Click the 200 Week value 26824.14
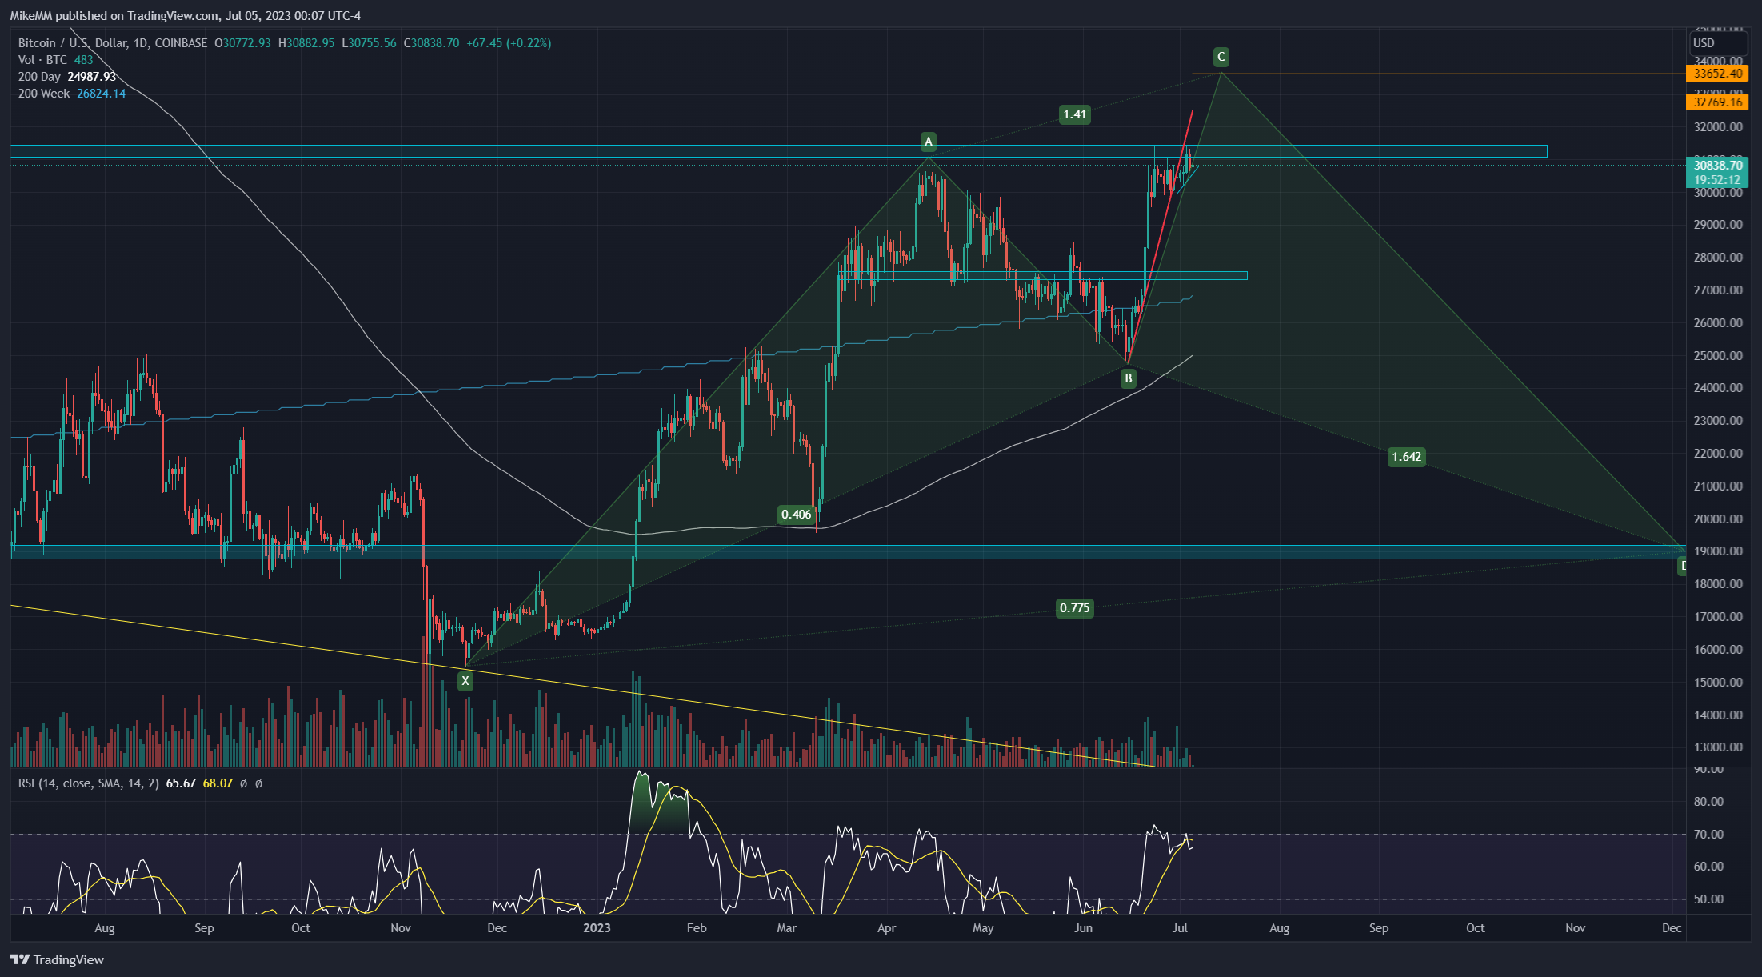 pyautogui.click(x=102, y=94)
